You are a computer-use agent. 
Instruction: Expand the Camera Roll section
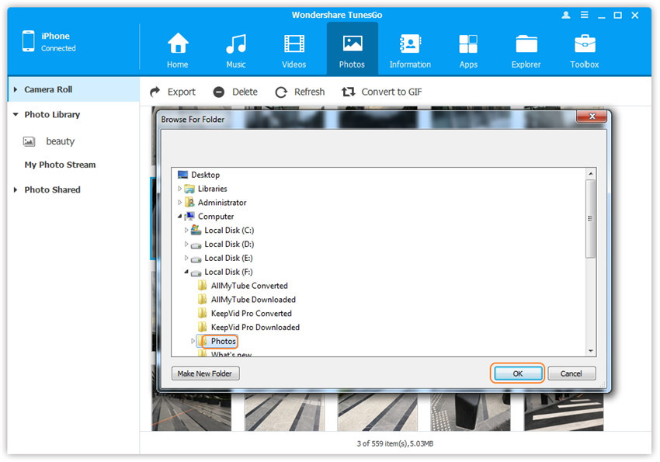16,89
